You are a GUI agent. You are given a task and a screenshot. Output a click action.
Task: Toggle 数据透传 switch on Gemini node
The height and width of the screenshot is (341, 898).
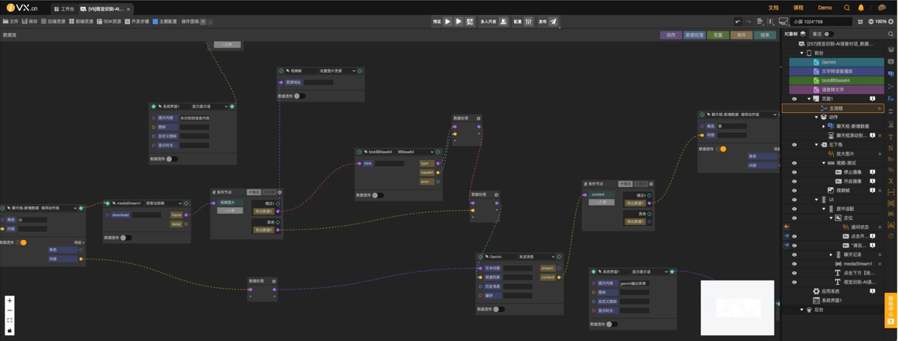[x=498, y=309]
